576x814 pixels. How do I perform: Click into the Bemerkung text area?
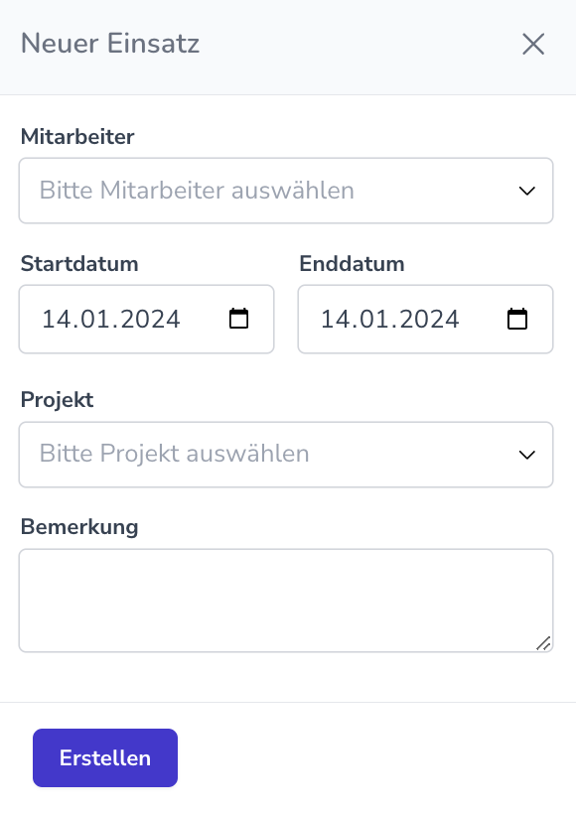(286, 596)
